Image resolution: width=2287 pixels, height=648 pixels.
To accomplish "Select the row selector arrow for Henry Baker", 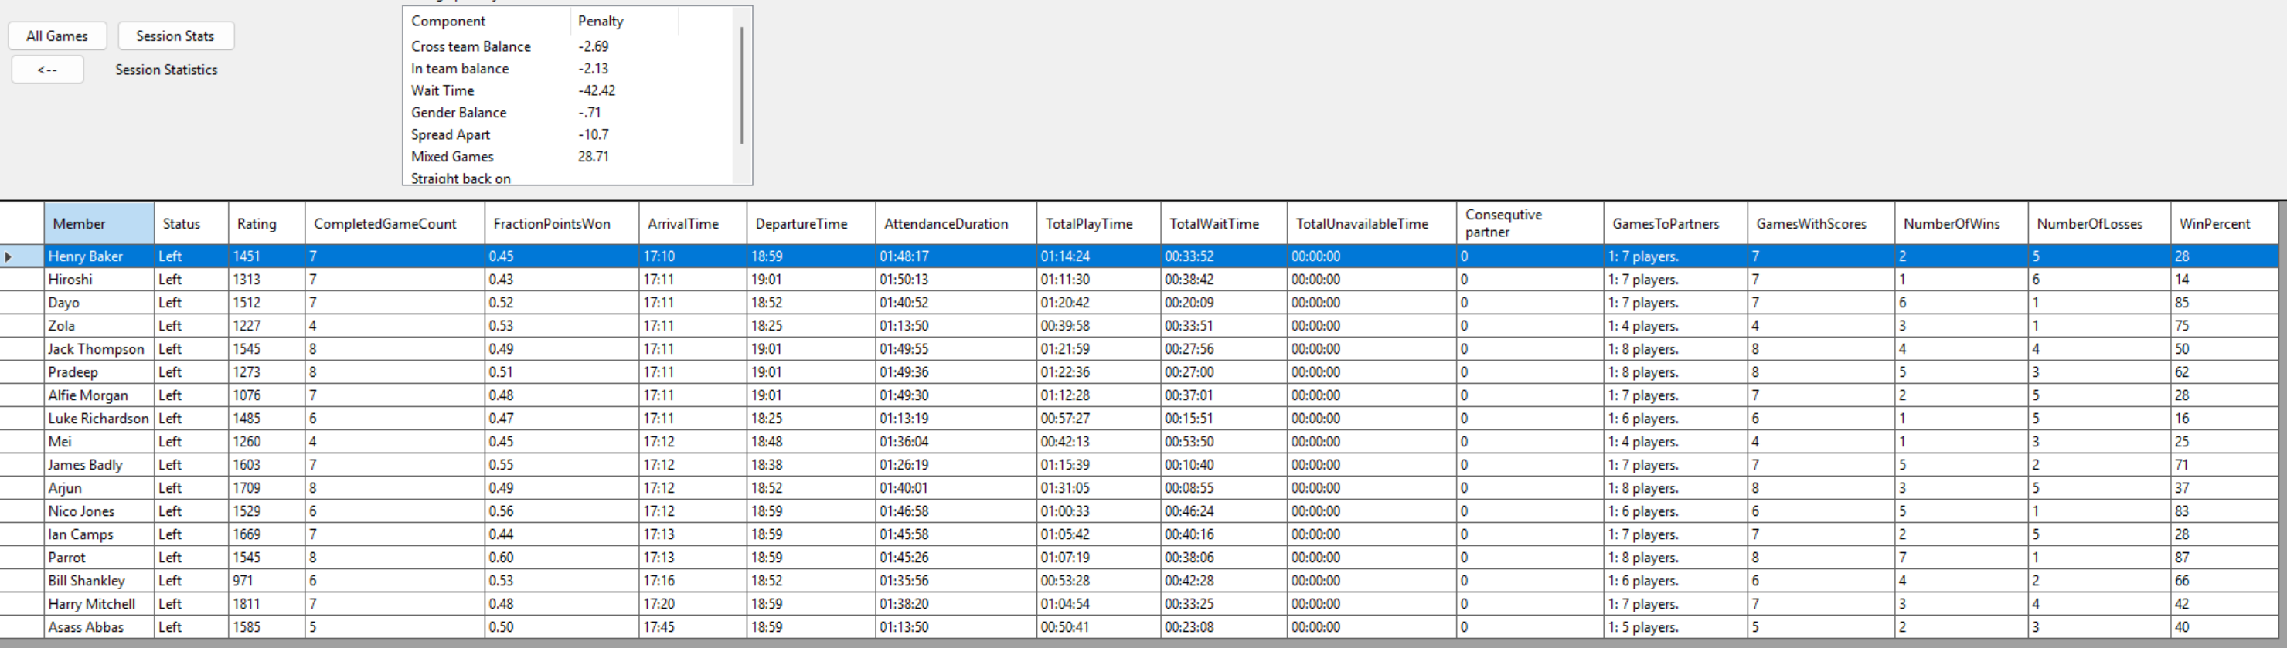I will [22, 256].
